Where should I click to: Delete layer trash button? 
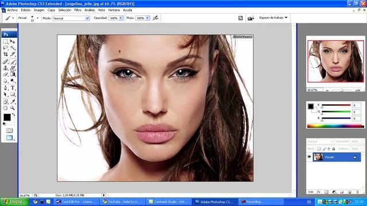pos(357,192)
